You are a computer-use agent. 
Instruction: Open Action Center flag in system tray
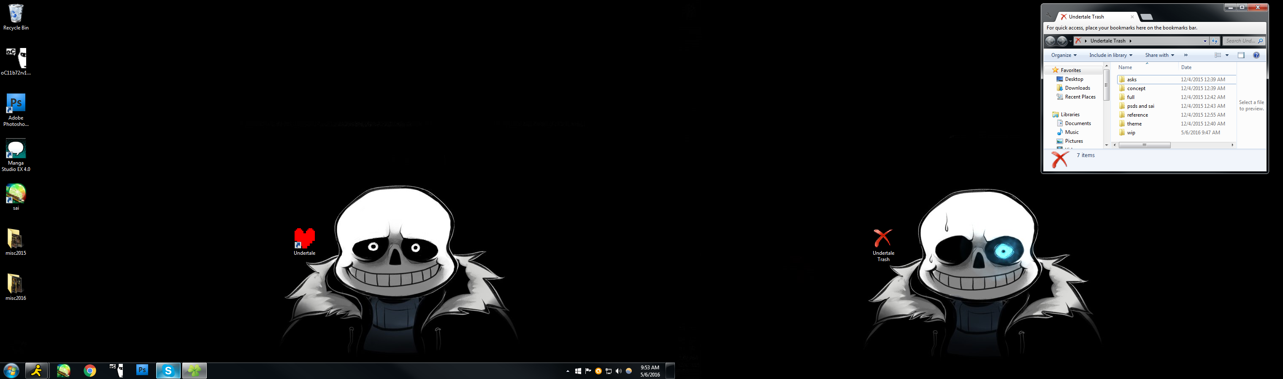[588, 371]
